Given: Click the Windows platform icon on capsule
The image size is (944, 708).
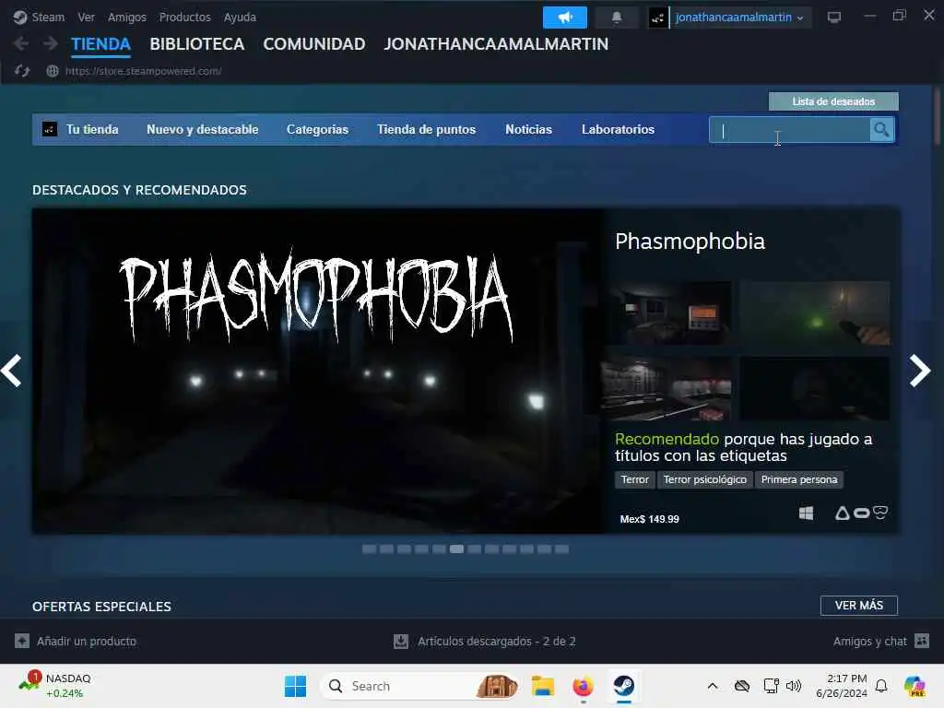Looking at the screenshot, I should tap(806, 513).
